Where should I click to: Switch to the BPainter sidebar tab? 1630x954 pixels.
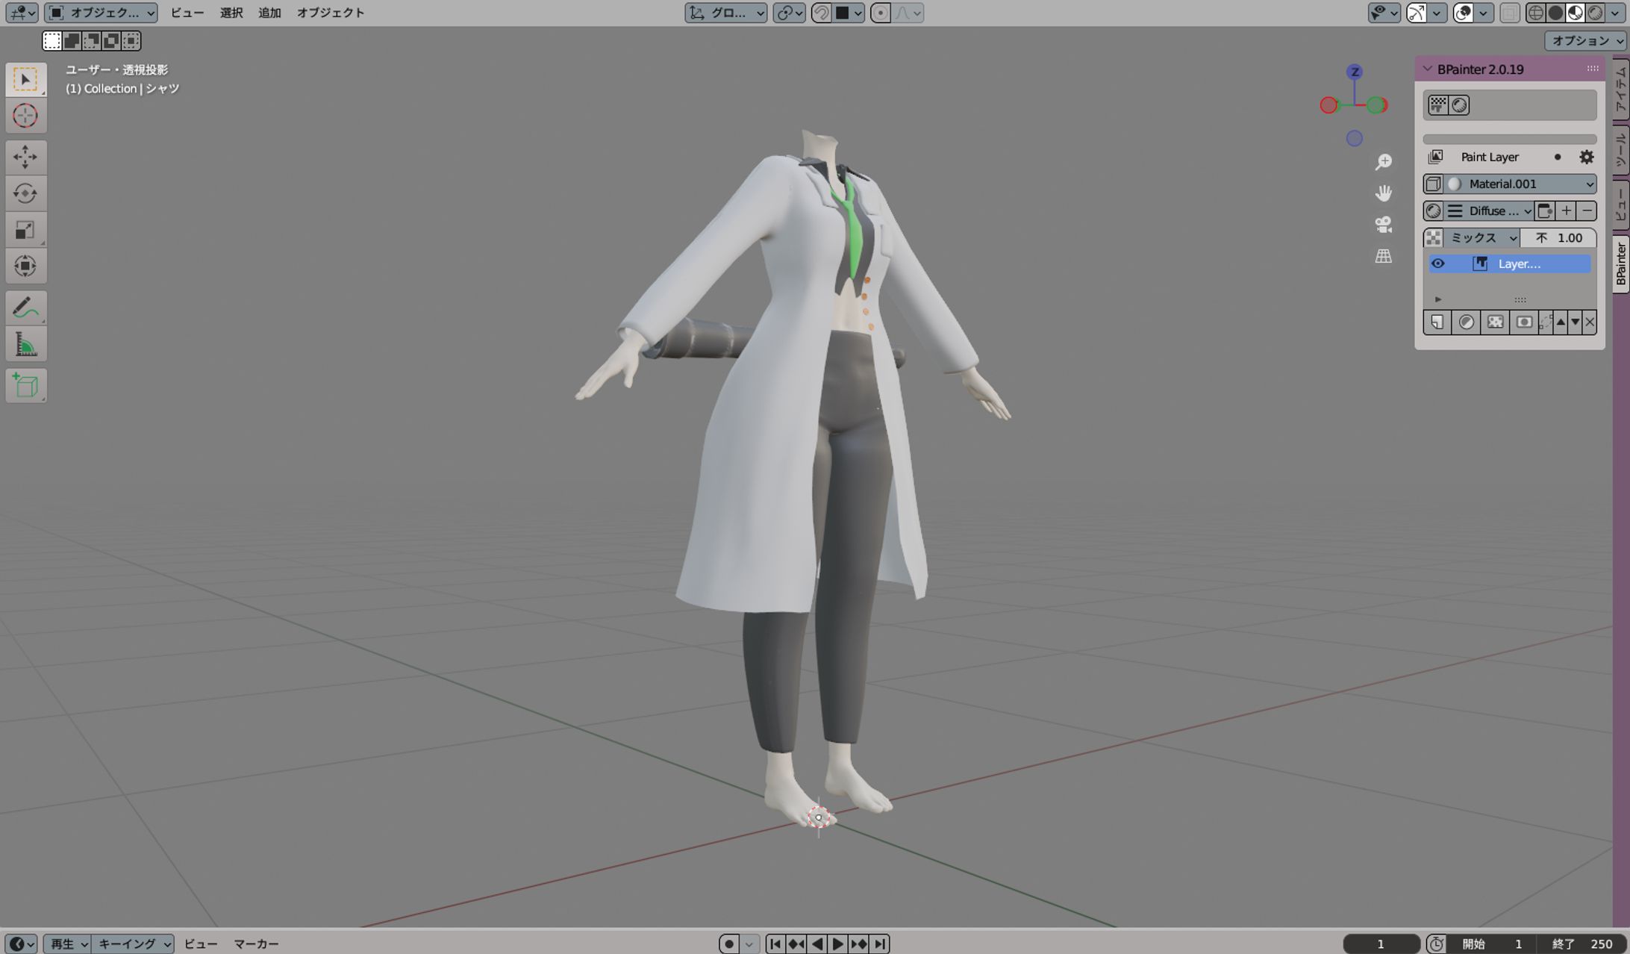click(1620, 264)
